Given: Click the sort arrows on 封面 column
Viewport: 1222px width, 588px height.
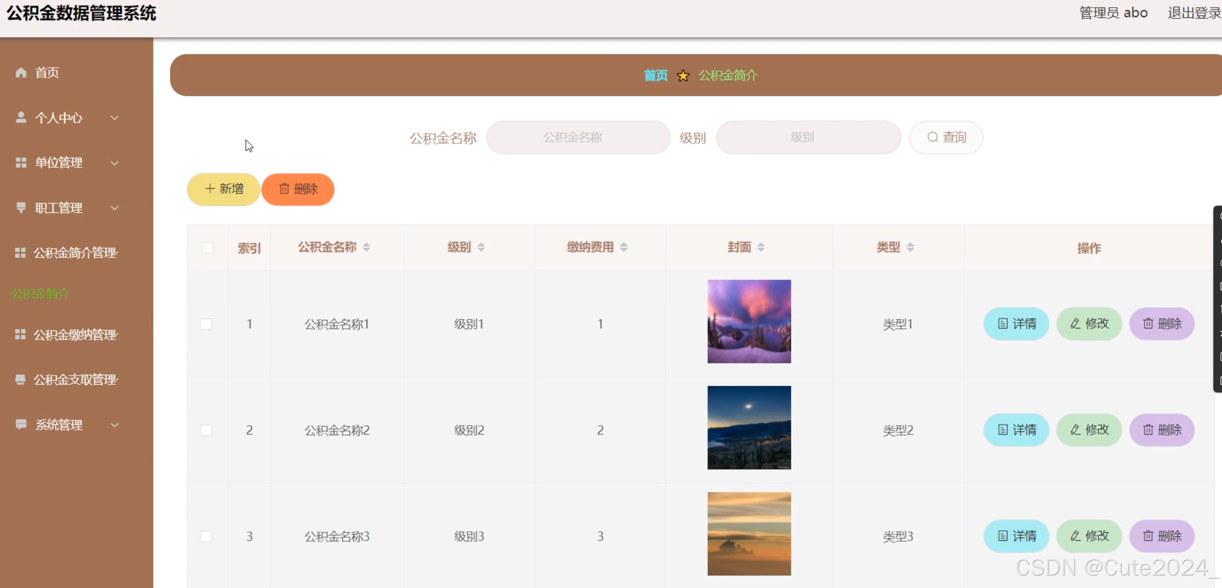Looking at the screenshot, I should point(761,247).
